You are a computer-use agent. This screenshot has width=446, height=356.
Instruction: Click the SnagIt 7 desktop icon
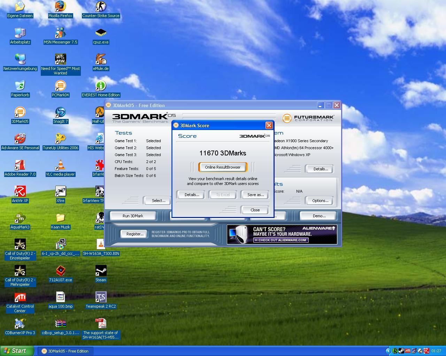(60, 112)
